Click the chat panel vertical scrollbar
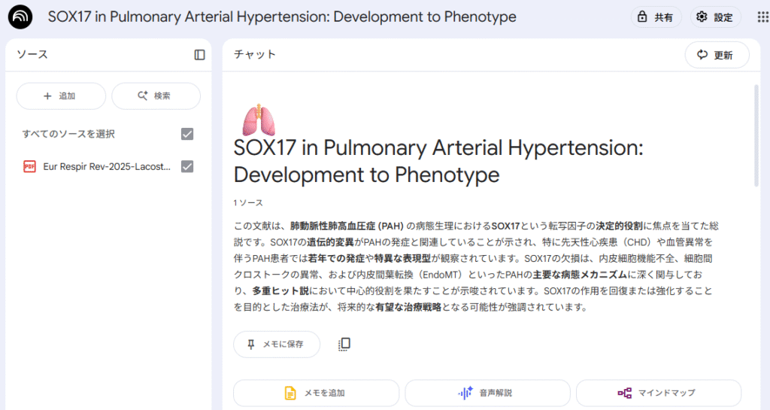The image size is (770, 410). pyautogui.click(x=756, y=135)
